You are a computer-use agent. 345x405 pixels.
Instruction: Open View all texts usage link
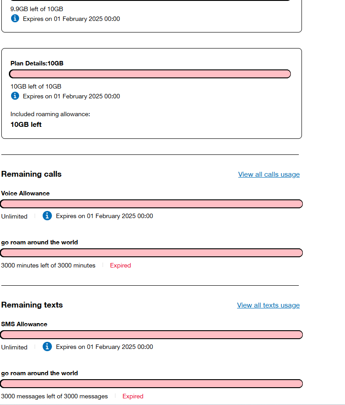268,305
